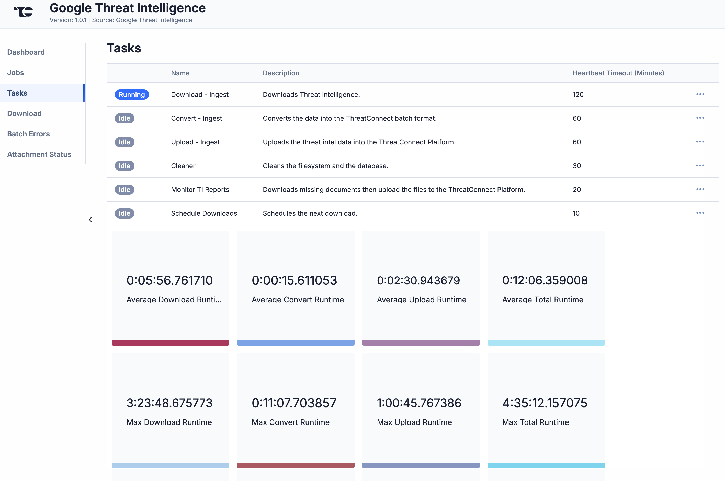Click the Idle badge on Convert - Ingest
725x481 pixels.
(124, 118)
